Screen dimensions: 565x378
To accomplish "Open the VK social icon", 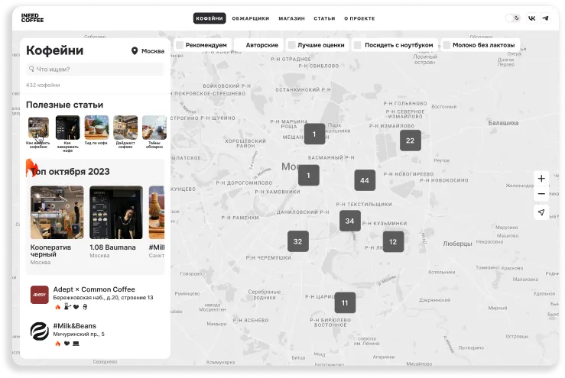I will point(531,18).
